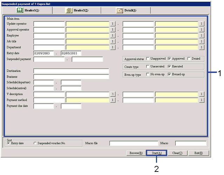Open lookup for Employee to-value

coord(202,35)
